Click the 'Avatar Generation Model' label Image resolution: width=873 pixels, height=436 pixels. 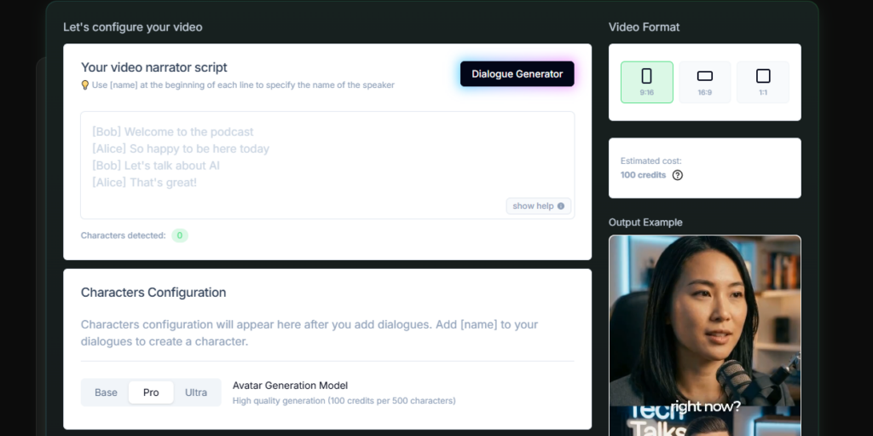pos(290,386)
